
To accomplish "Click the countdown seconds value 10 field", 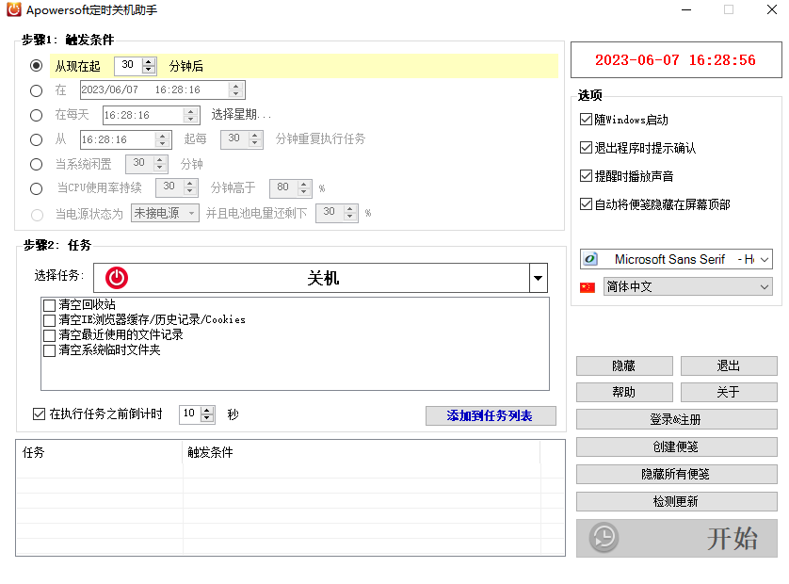I will [x=189, y=414].
